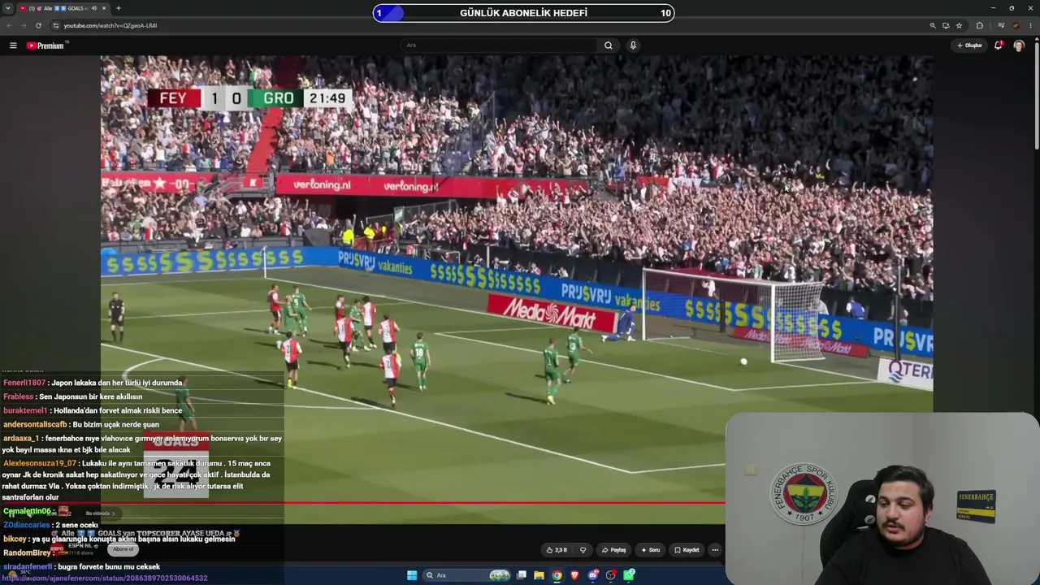The width and height of the screenshot is (1040, 585).
Task: Focus the YouTube search field labeled Ara
Action: pos(500,45)
